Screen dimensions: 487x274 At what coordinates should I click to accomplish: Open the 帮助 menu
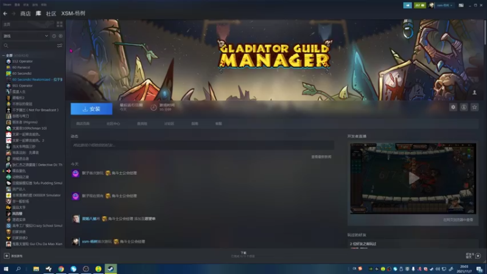pos(44,5)
